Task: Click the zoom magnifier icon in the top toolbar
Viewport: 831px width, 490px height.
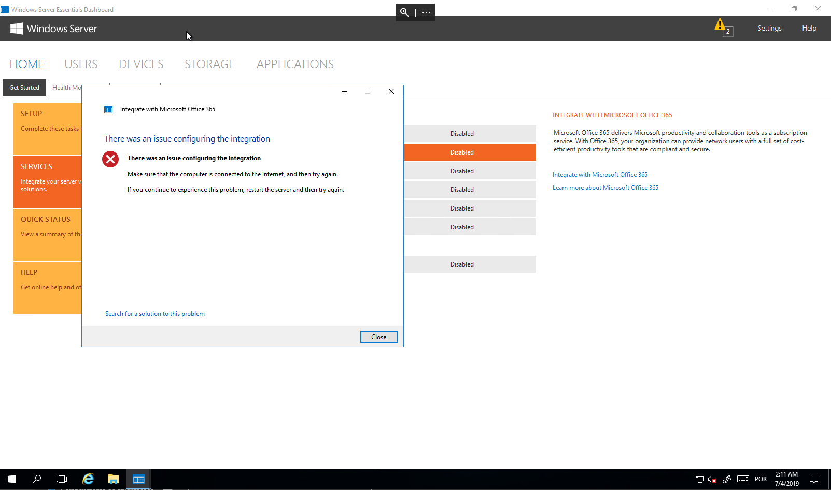Action: [404, 12]
